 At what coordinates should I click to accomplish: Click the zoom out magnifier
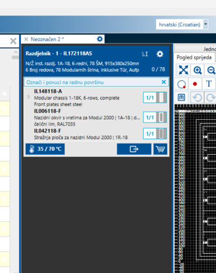pos(211,70)
